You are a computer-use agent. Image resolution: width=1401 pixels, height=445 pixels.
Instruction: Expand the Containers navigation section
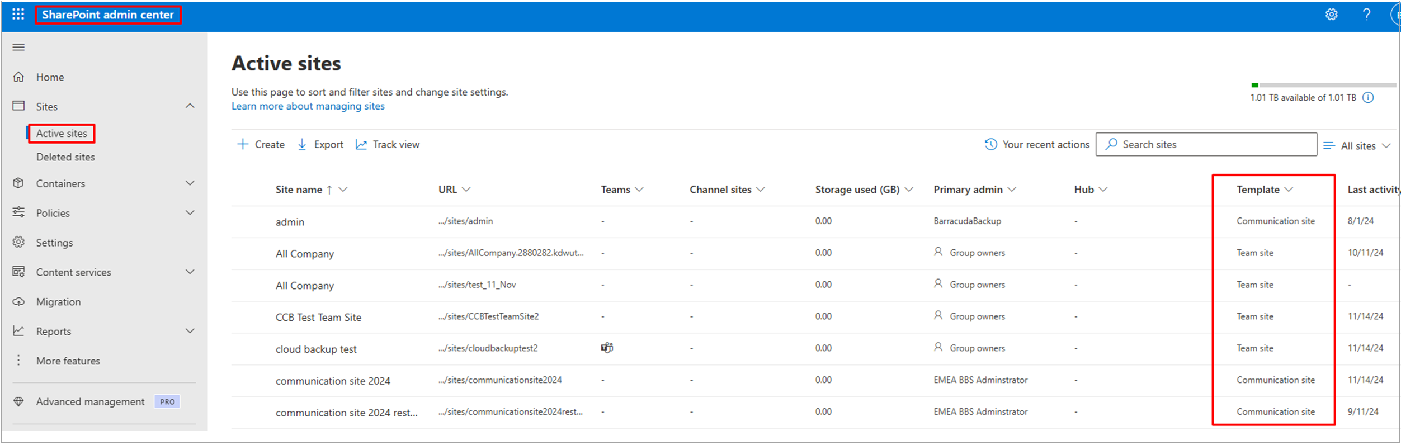click(x=190, y=183)
